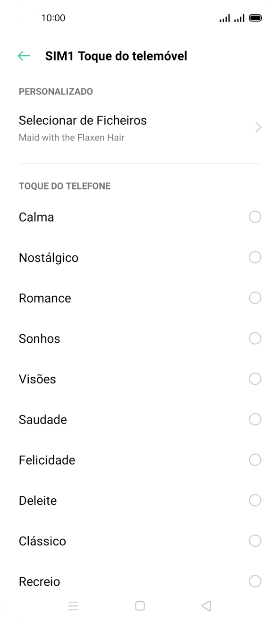This screenshot has height=623, width=280.
Task: Tap the SIM1 Toque do telemóvel title
Action: pyautogui.click(x=116, y=56)
